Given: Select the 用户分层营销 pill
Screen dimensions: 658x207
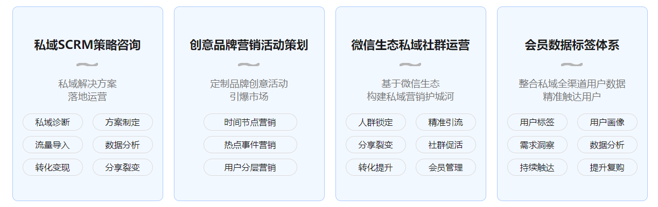Looking at the screenshot, I should point(250,167).
